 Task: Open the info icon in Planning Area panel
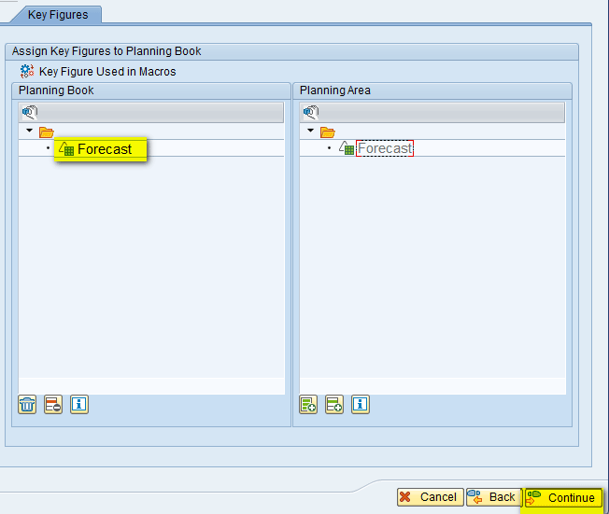pyautogui.click(x=360, y=405)
